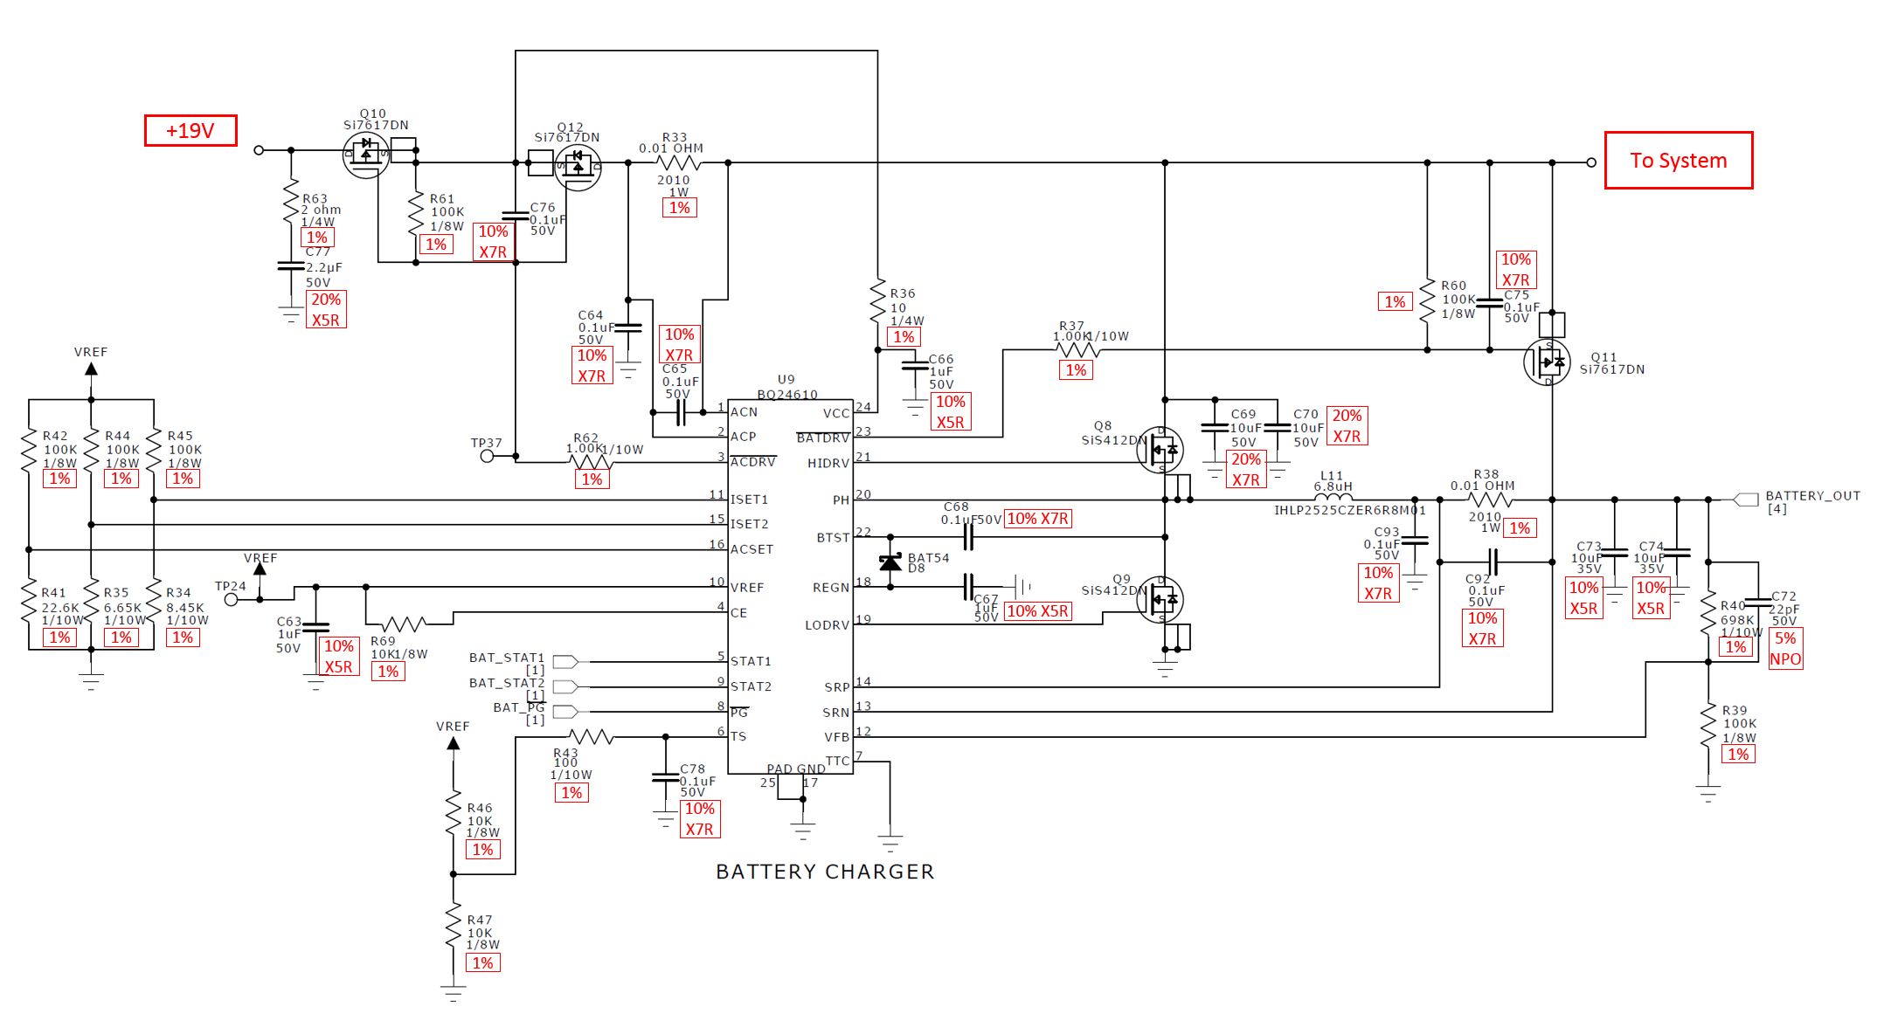This screenshot has width=1877, height=1034.
Task: Select the U9 BQ24610 chip name
Action: (x=786, y=394)
